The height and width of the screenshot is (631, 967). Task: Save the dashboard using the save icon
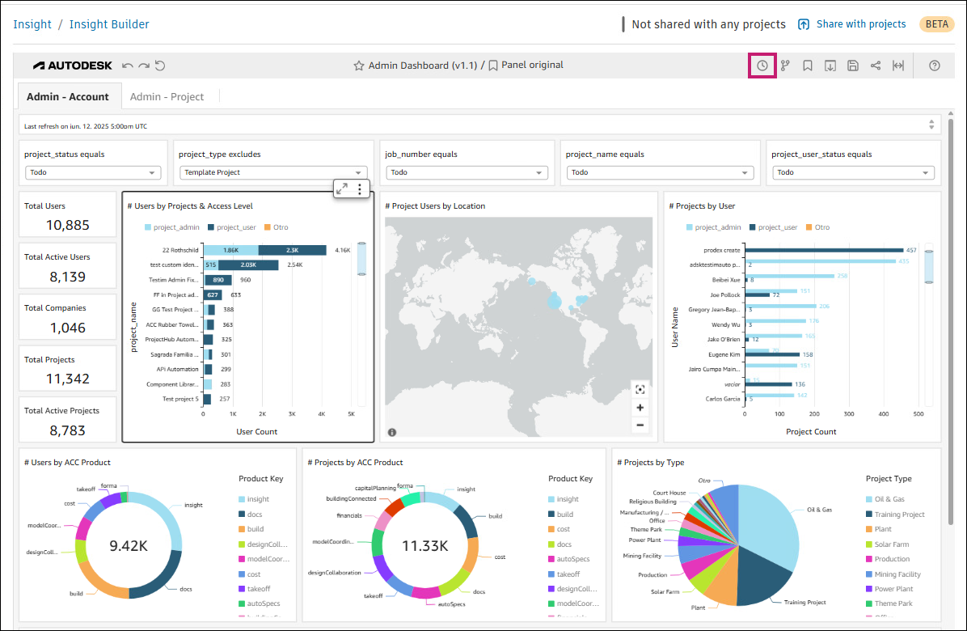853,65
